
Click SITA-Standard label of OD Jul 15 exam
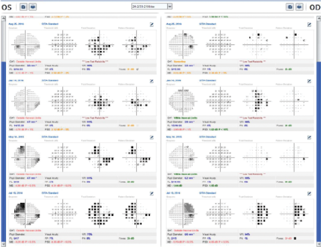208,193
